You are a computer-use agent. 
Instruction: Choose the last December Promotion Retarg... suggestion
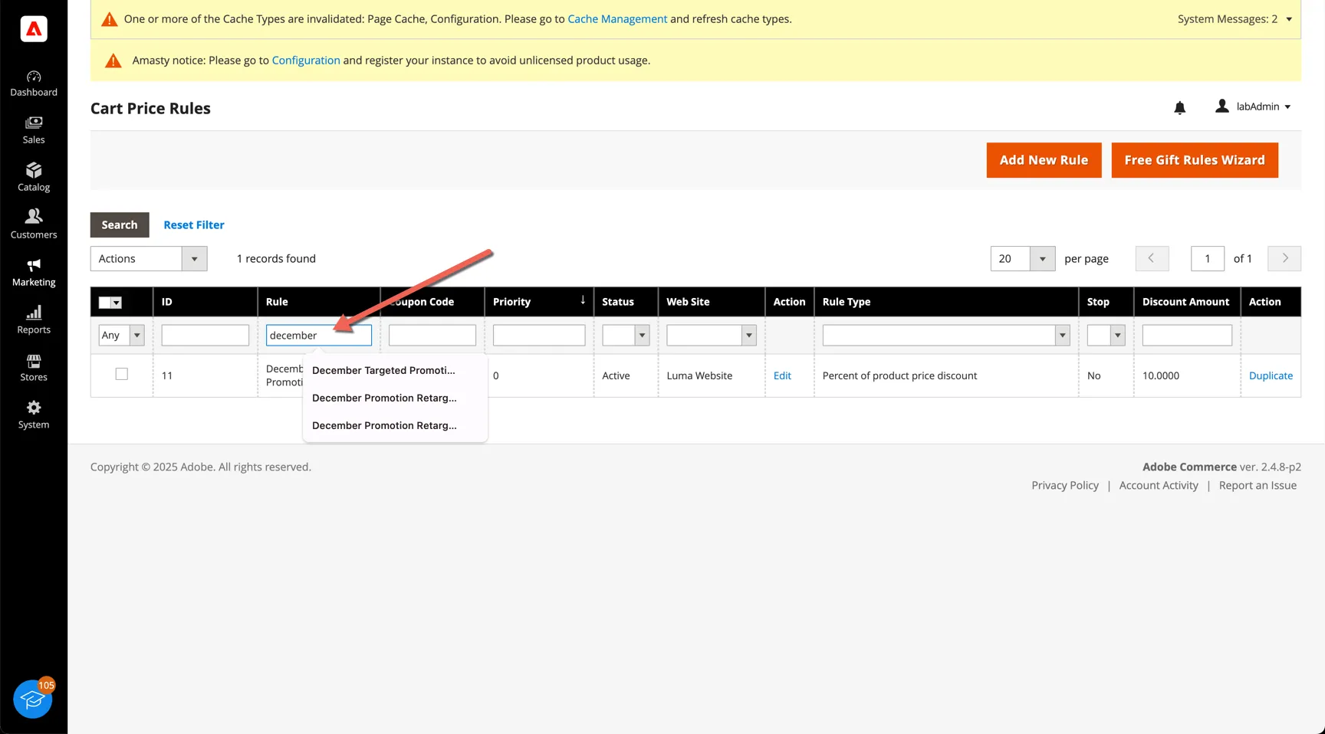395,425
